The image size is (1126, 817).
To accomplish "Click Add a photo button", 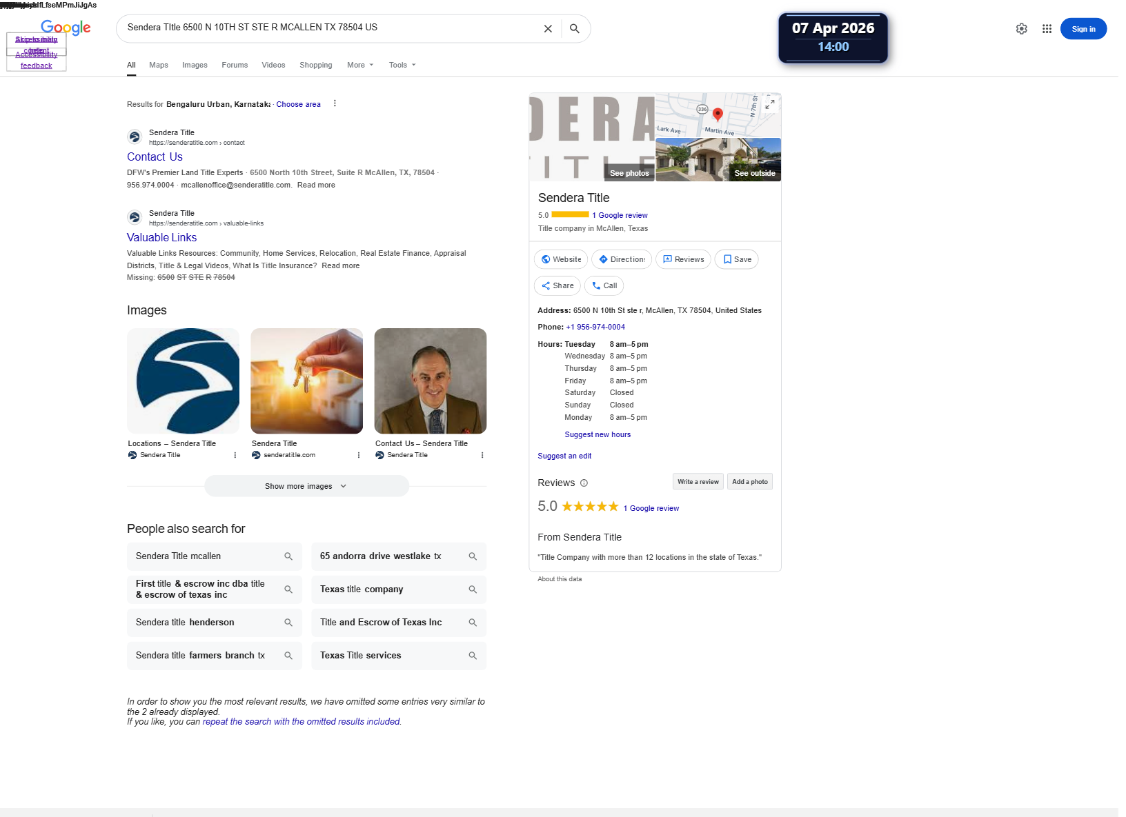I will pos(750,482).
